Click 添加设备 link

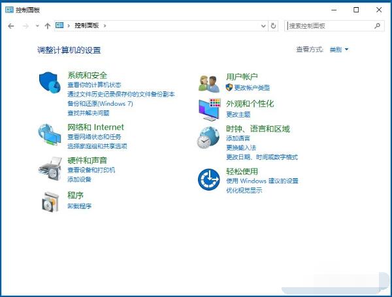pyautogui.click(x=79, y=180)
